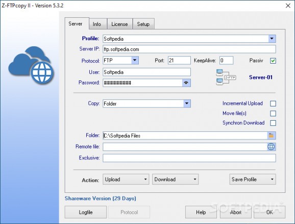Browse remote file with globe icon
The width and height of the screenshot is (295, 224).
(272, 147)
